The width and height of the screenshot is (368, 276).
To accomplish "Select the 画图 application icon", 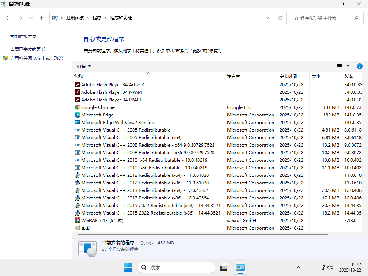I will pyautogui.click(x=77, y=228).
